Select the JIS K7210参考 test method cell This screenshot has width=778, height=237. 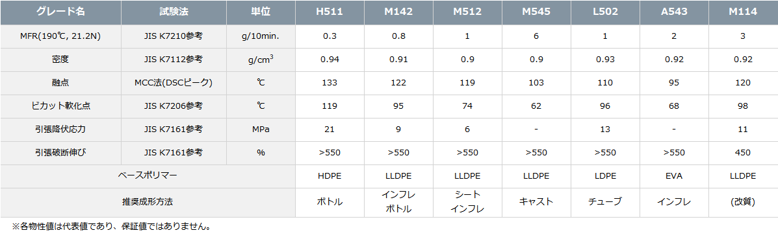pyautogui.click(x=174, y=37)
